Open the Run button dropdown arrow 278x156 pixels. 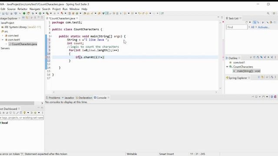point(43,13)
